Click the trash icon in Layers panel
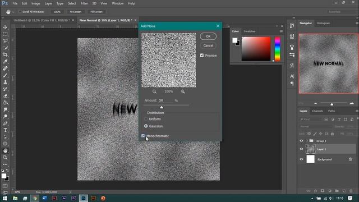This screenshot has height=202, width=359. pyautogui.click(x=351, y=191)
